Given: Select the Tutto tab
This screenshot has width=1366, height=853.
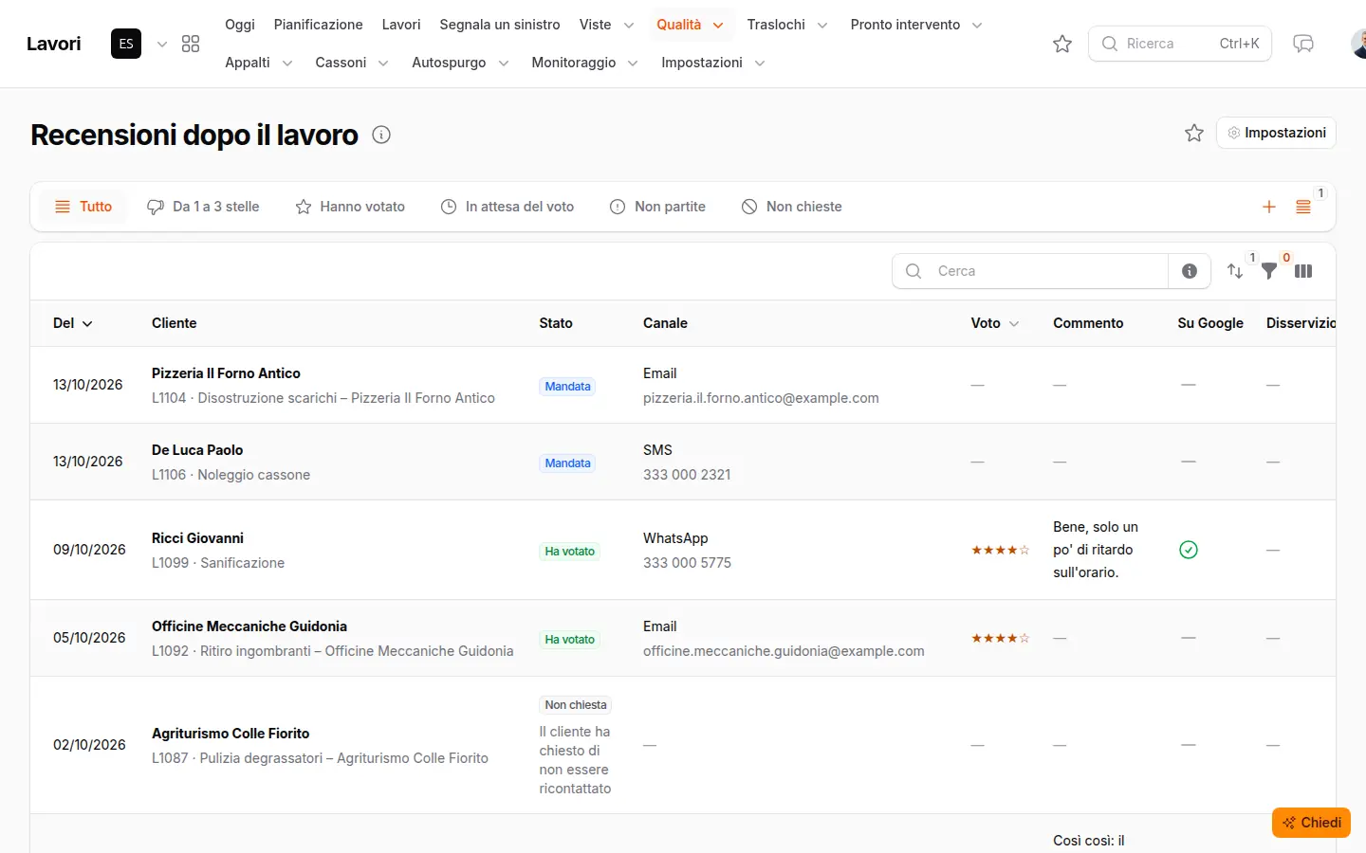Looking at the screenshot, I should [83, 207].
